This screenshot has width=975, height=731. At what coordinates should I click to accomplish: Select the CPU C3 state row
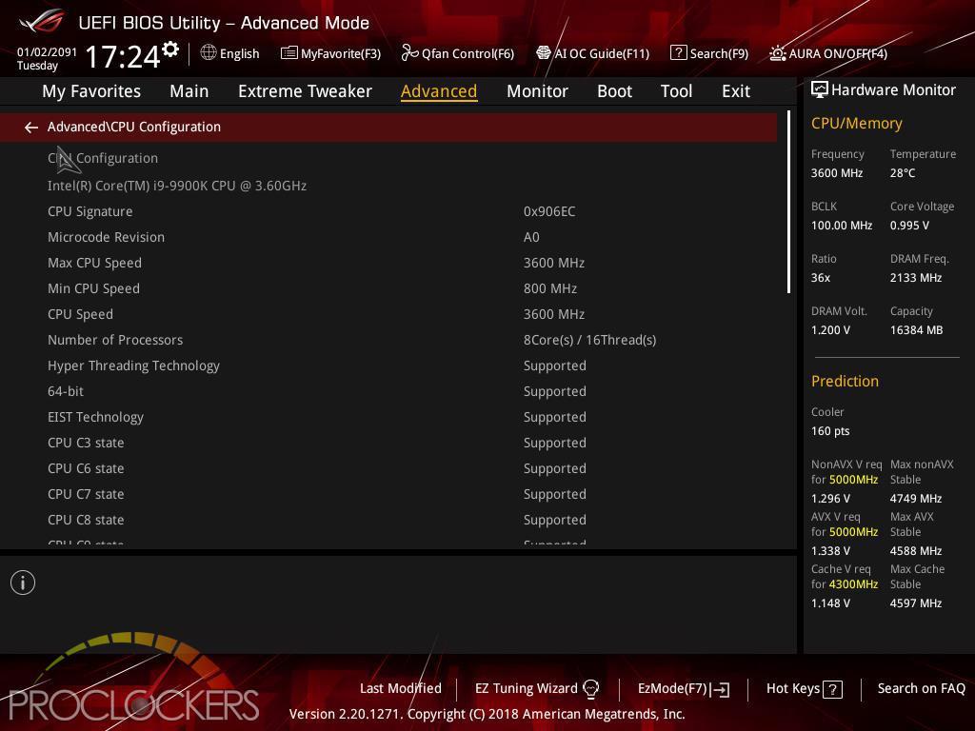[388, 443]
